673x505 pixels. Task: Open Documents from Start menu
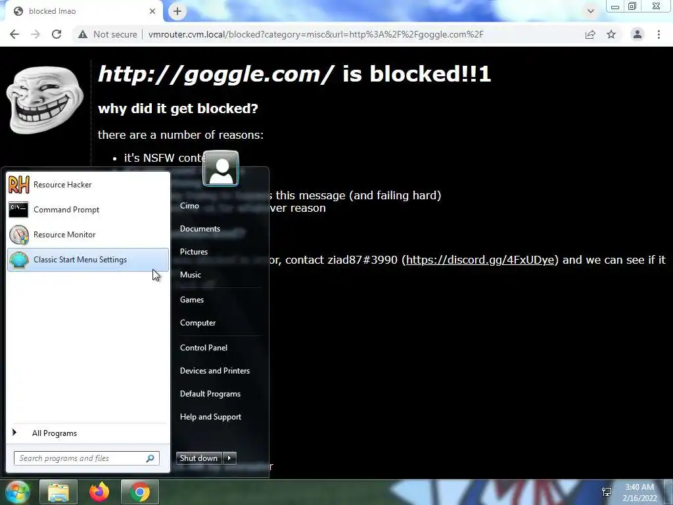[200, 229]
